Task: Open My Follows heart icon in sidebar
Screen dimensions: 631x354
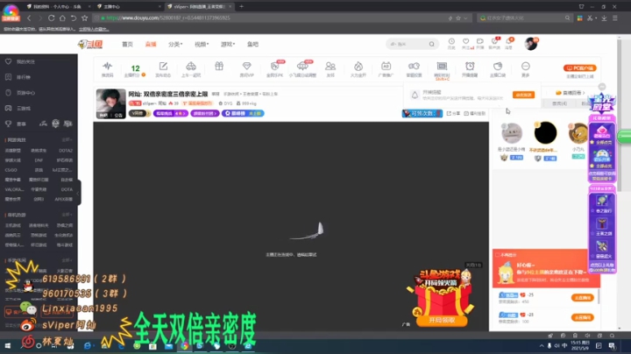Action: [x=8, y=61]
